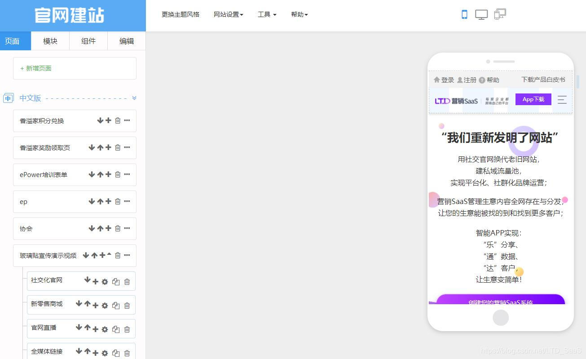Move 香溢家奖励领取页 up one position

point(100,147)
